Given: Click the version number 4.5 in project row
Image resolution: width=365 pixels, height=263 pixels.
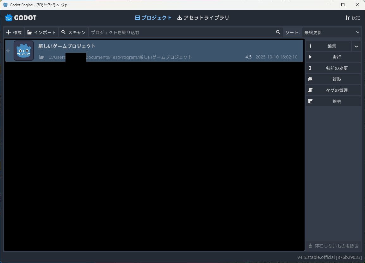Looking at the screenshot, I should (x=248, y=57).
